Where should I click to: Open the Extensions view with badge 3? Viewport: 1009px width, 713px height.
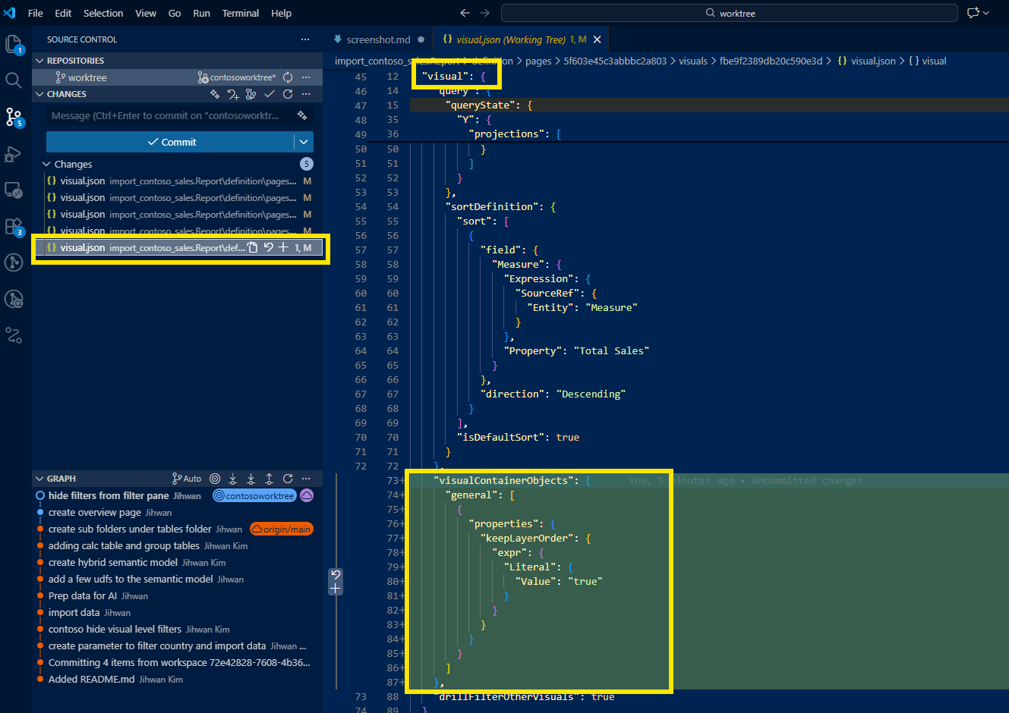14,227
